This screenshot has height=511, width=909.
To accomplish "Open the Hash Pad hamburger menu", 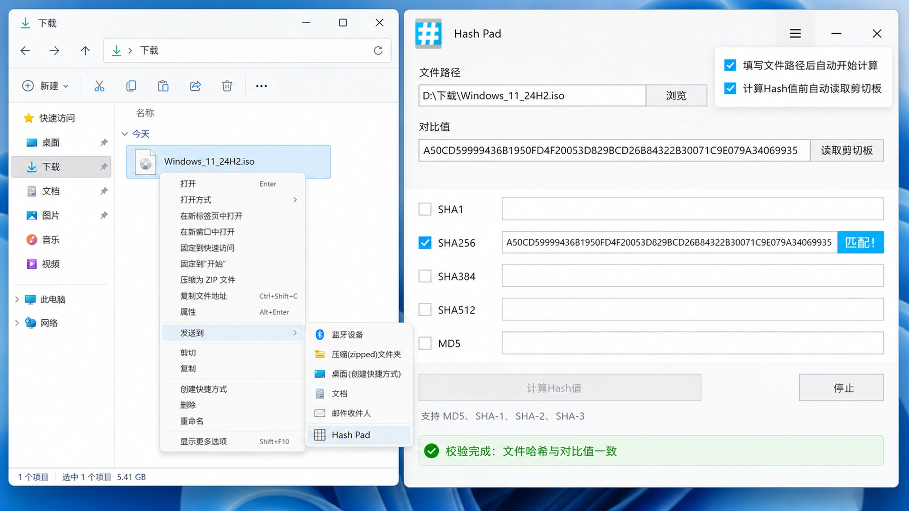I will tap(795, 34).
